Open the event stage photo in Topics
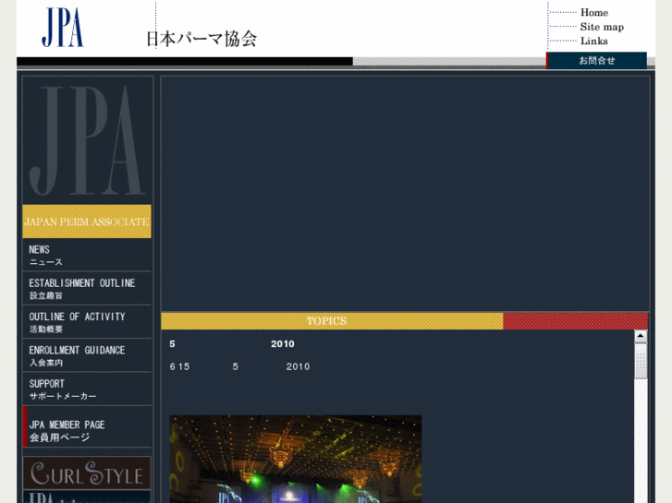672x503 pixels. pyautogui.click(x=295, y=459)
